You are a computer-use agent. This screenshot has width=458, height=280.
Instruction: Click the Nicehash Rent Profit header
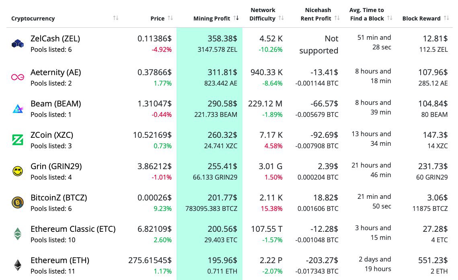[x=316, y=14]
